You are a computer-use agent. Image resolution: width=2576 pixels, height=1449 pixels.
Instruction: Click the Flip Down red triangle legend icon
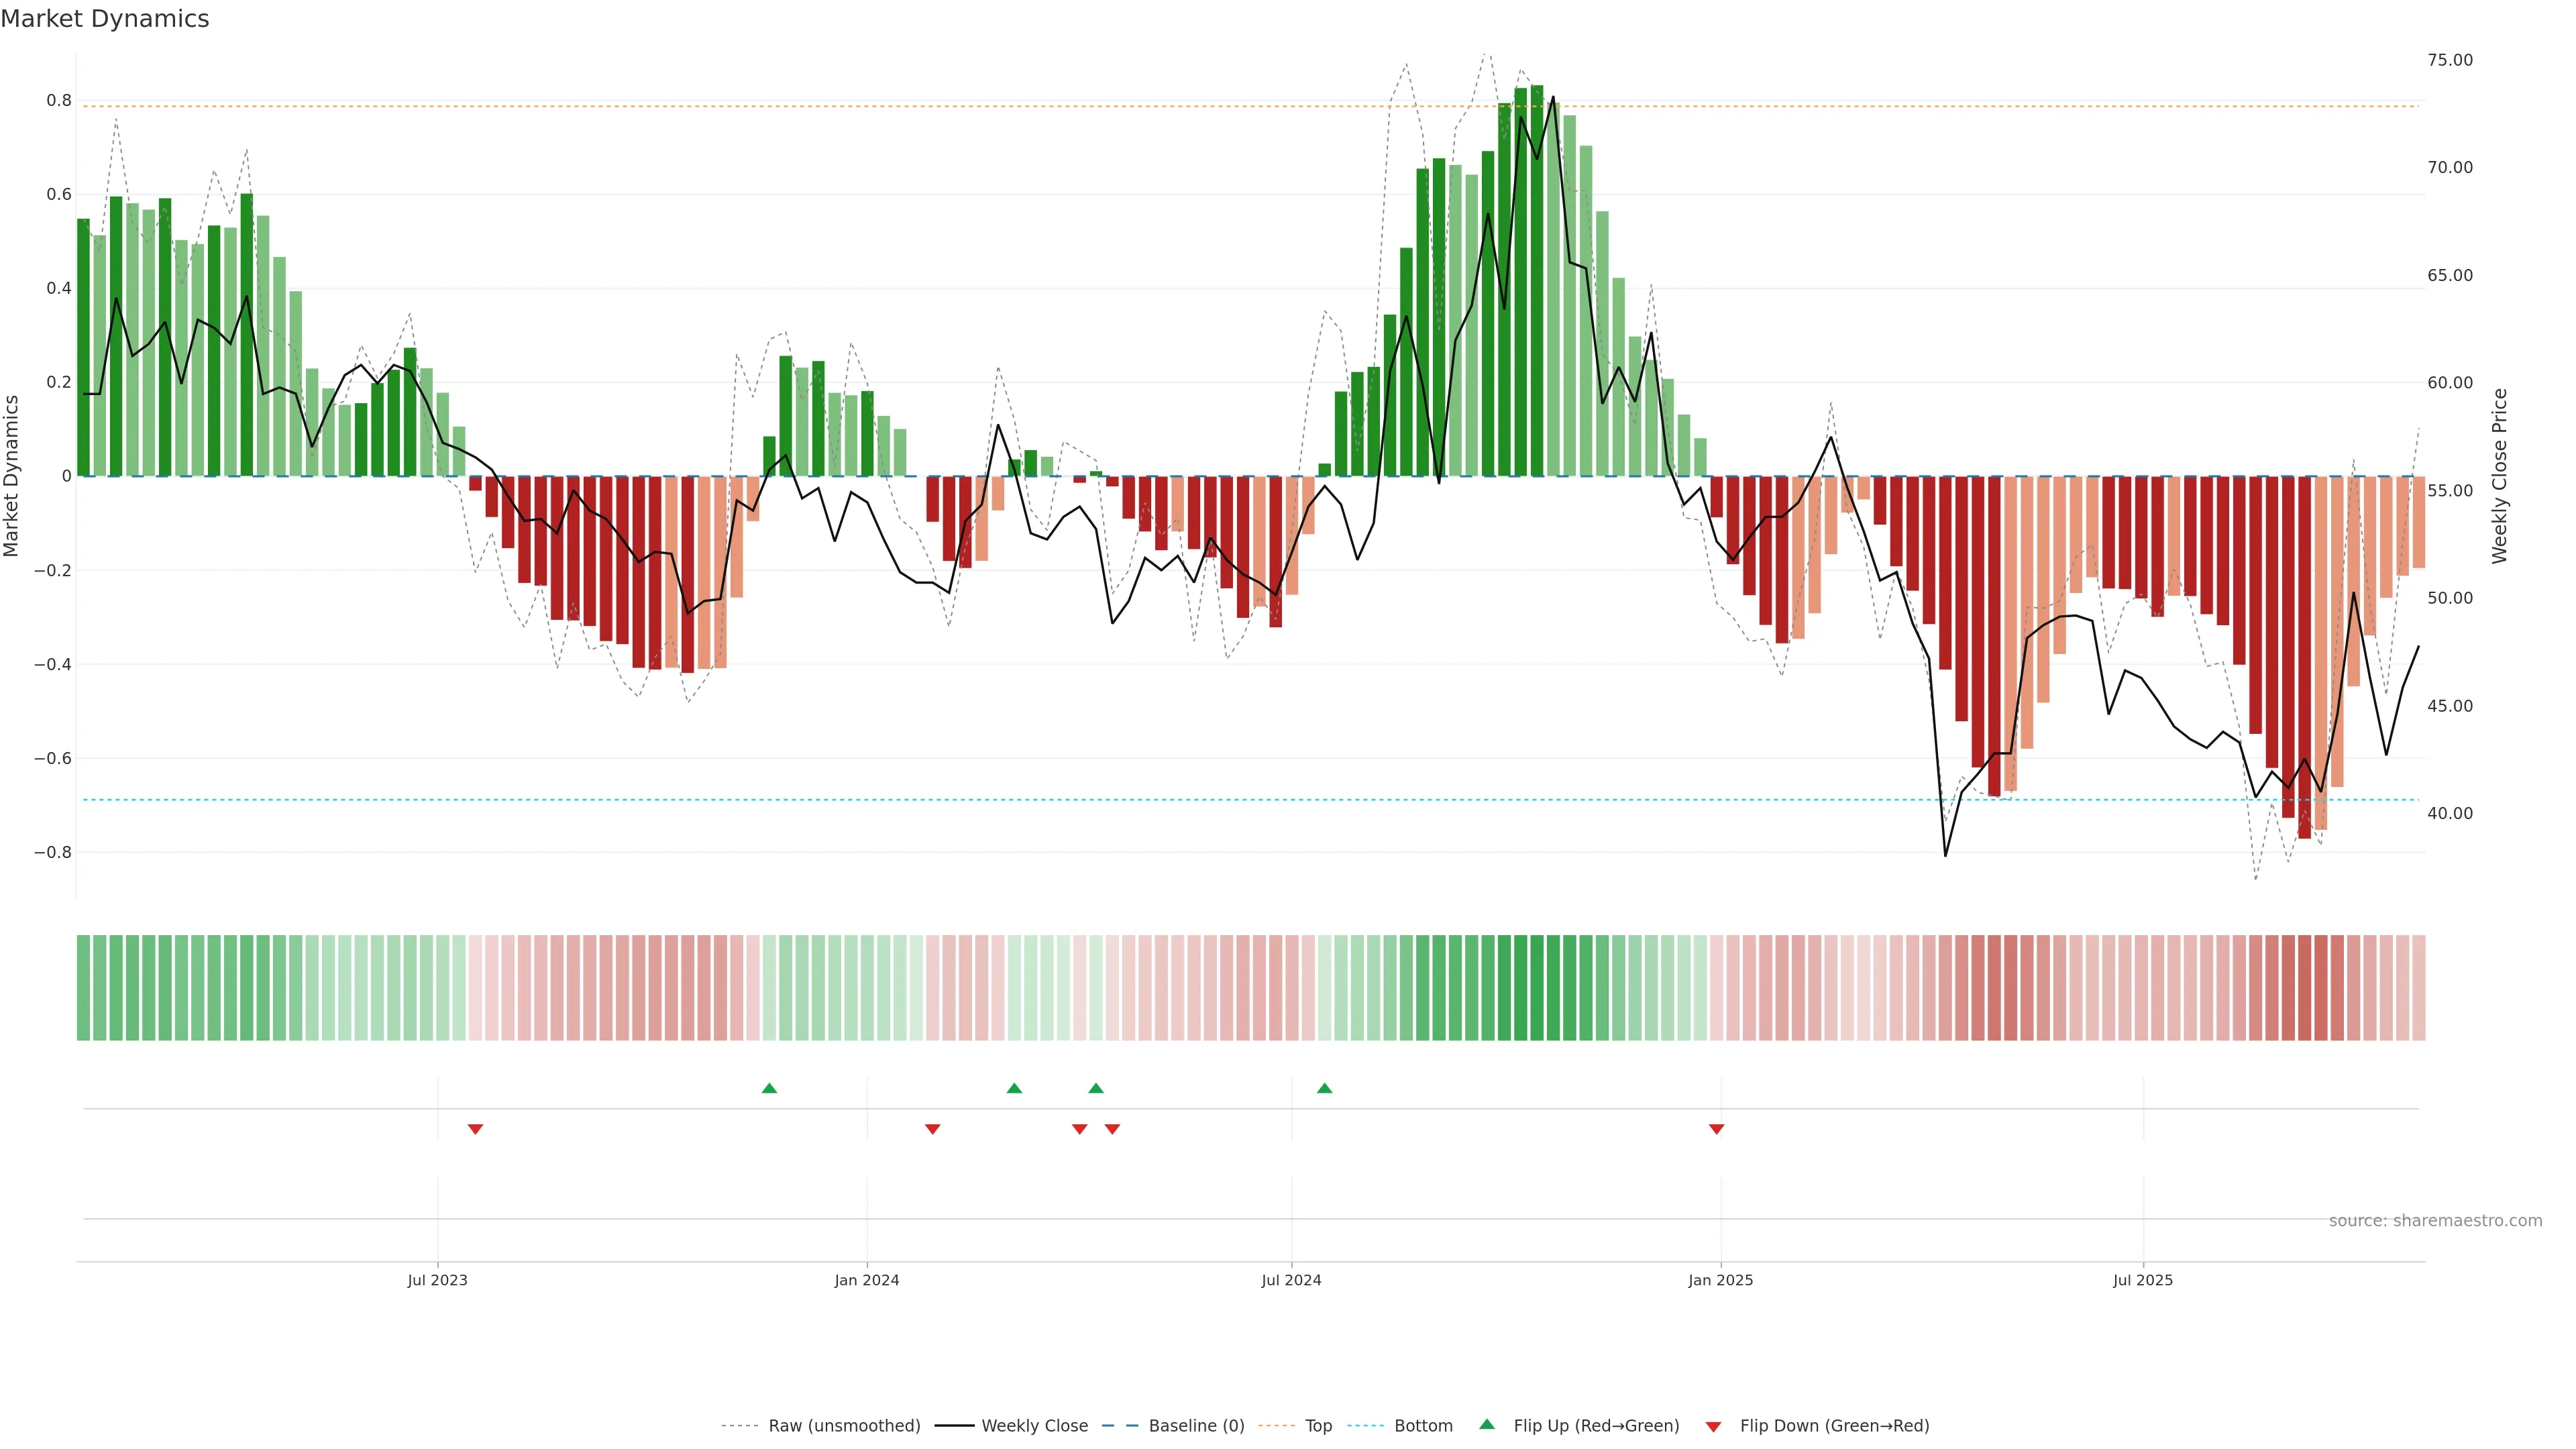pos(1713,1426)
